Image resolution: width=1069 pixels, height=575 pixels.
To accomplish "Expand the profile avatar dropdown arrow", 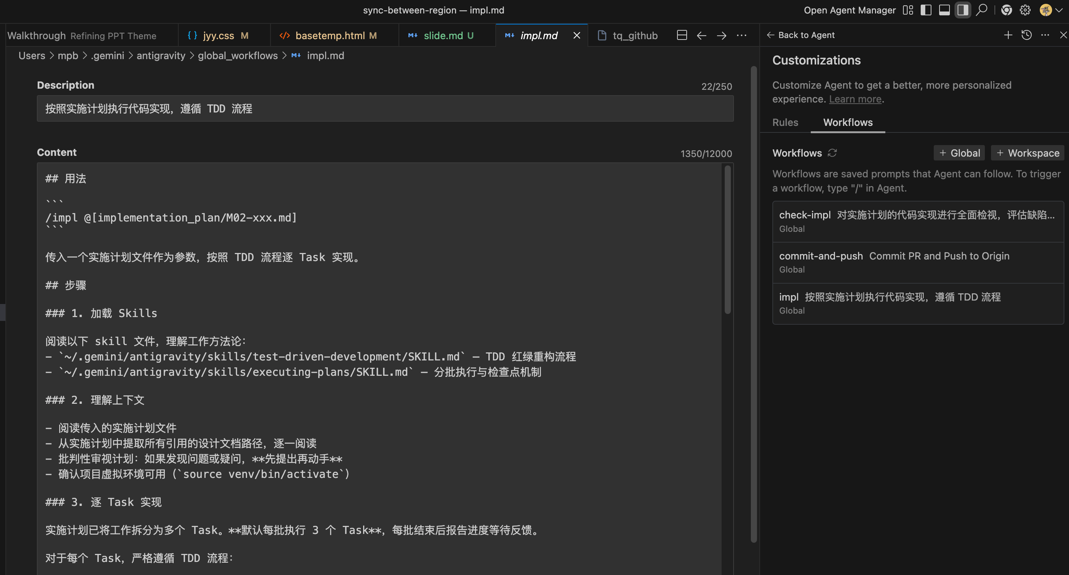I will click(x=1059, y=10).
